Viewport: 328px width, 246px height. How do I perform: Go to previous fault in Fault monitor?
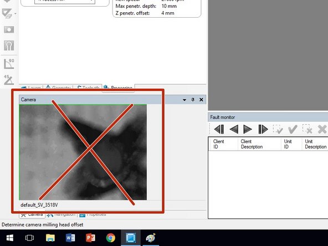tap(234, 129)
